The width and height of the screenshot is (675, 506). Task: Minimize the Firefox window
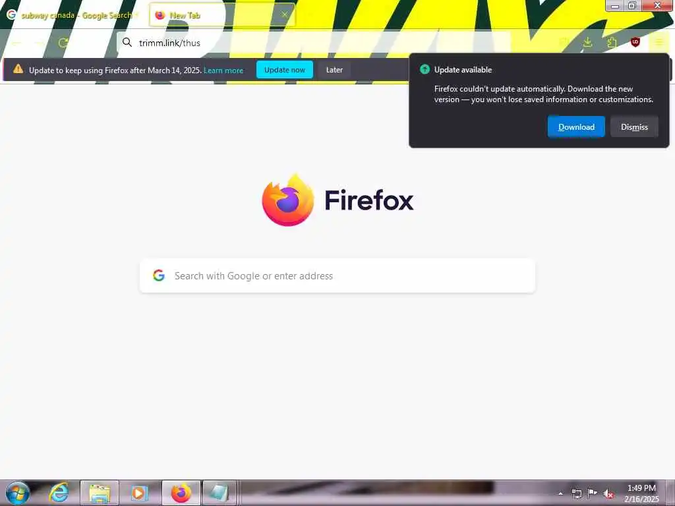[x=615, y=6]
